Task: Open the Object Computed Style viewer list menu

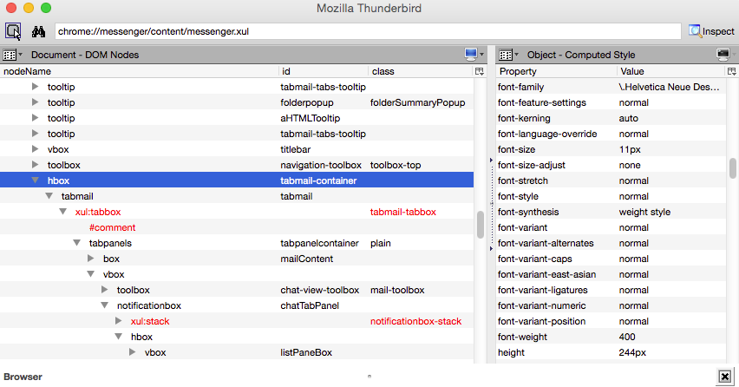Action: point(508,55)
